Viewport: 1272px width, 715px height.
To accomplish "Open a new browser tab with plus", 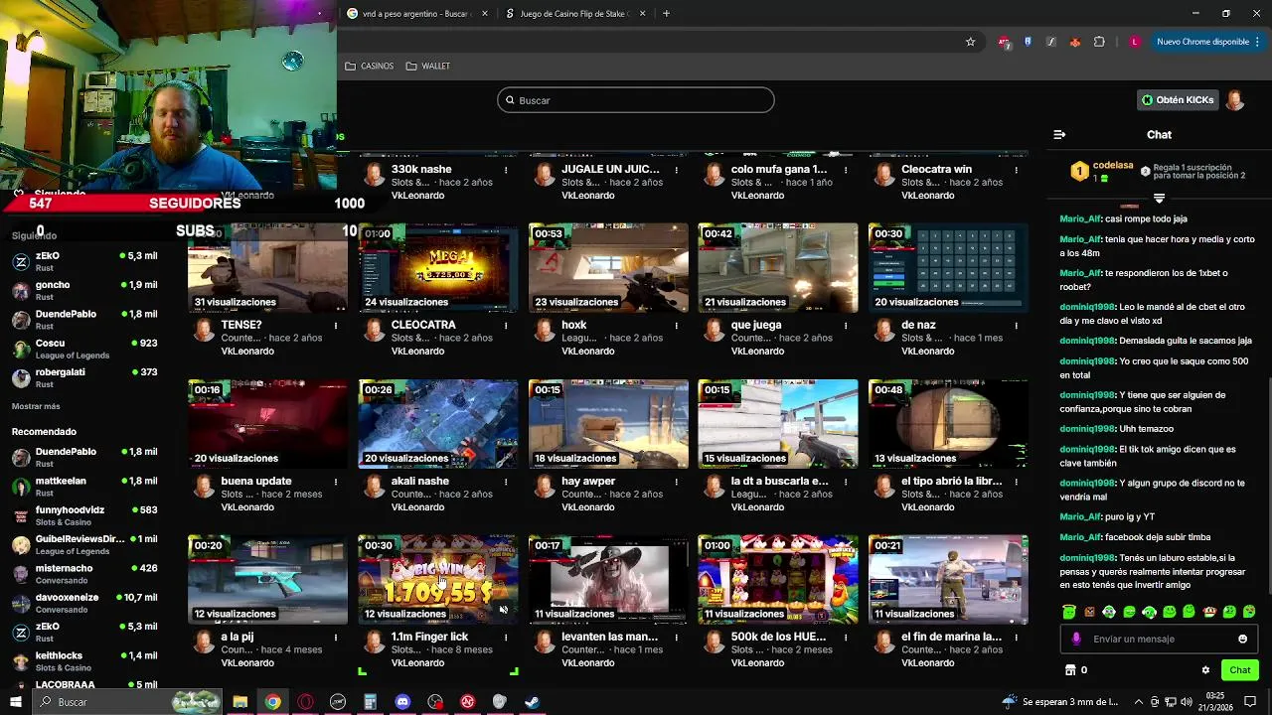I will 666,14.
